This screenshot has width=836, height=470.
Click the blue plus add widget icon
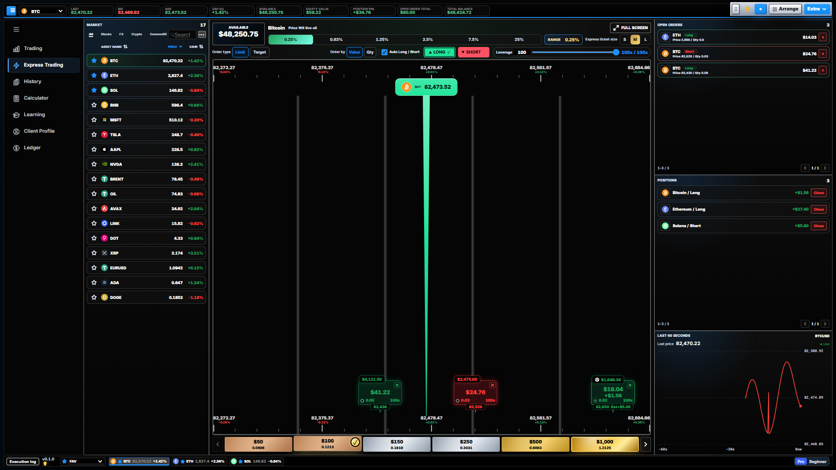(760, 9)
